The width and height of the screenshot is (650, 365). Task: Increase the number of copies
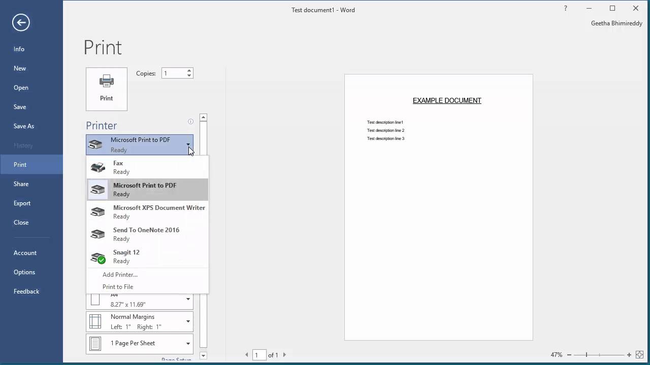pyautogui.click(x=189, y=71)
